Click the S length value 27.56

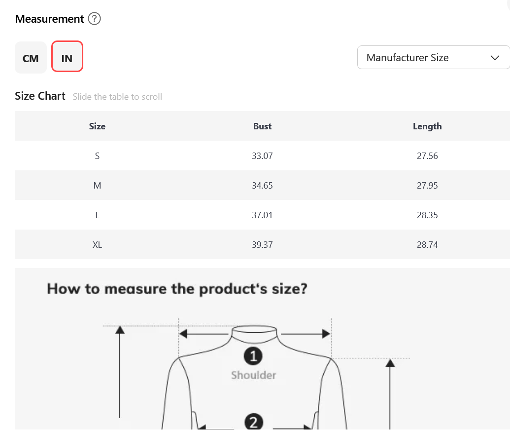click(427, 156)
